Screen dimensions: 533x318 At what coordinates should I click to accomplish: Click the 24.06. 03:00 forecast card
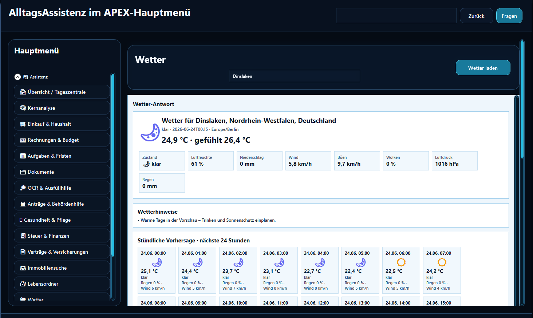pos(279,270)
